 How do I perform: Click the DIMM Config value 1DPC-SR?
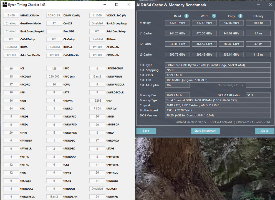pyautogui.click(x=54, y=16)
